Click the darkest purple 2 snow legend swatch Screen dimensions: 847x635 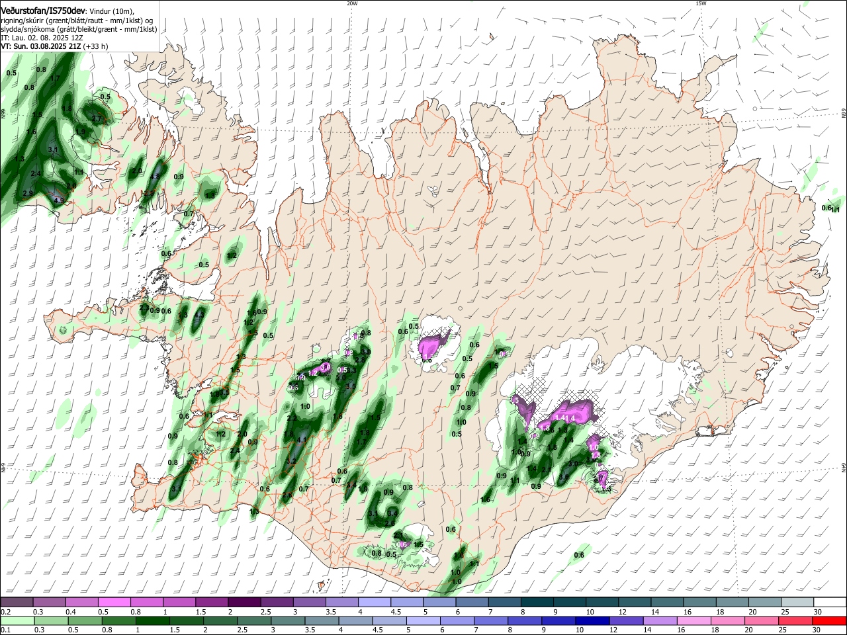pyautogui.click(x=244, y=603)
